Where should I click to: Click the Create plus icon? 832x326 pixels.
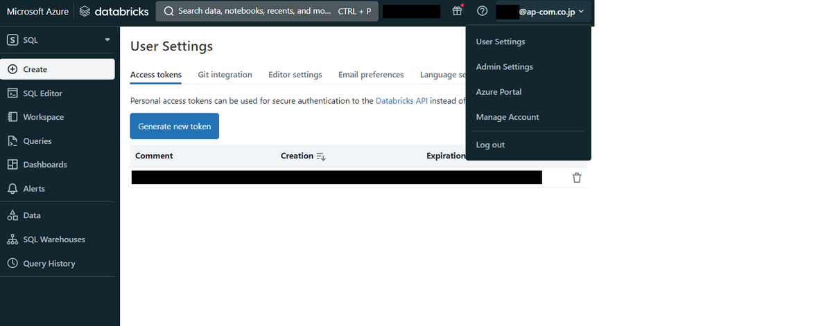[x=12, y=69]
